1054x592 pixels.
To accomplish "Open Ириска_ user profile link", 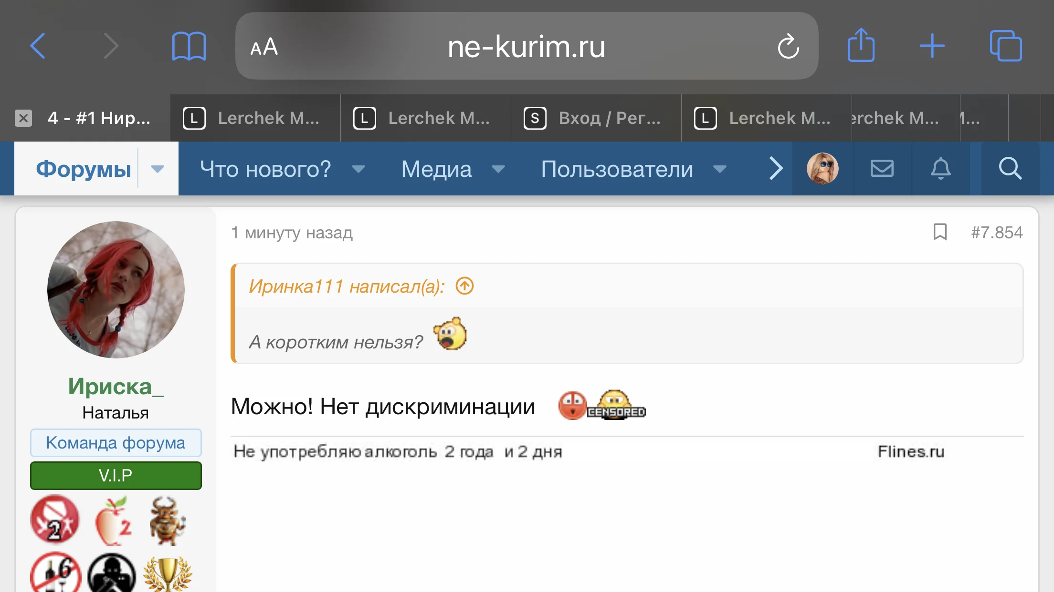I will [116, 386].
